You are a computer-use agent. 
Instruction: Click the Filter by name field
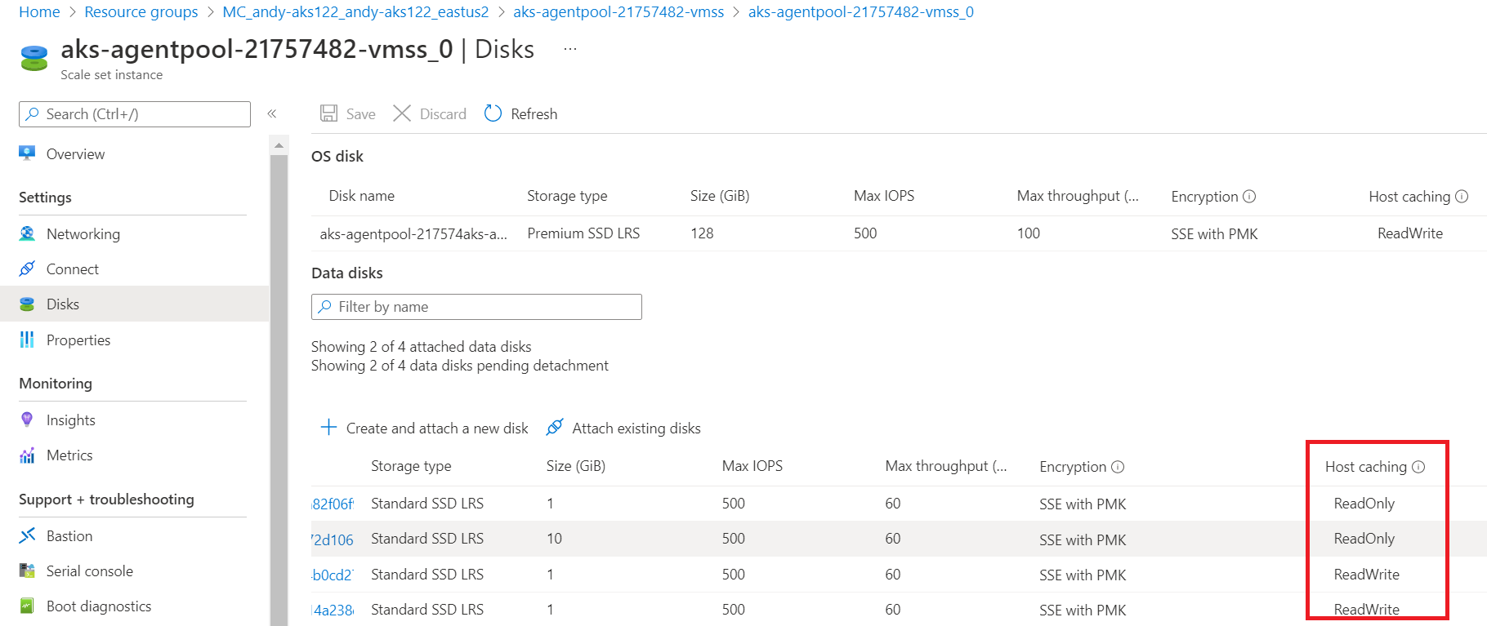pyautogui.click(x=476, y=307)
